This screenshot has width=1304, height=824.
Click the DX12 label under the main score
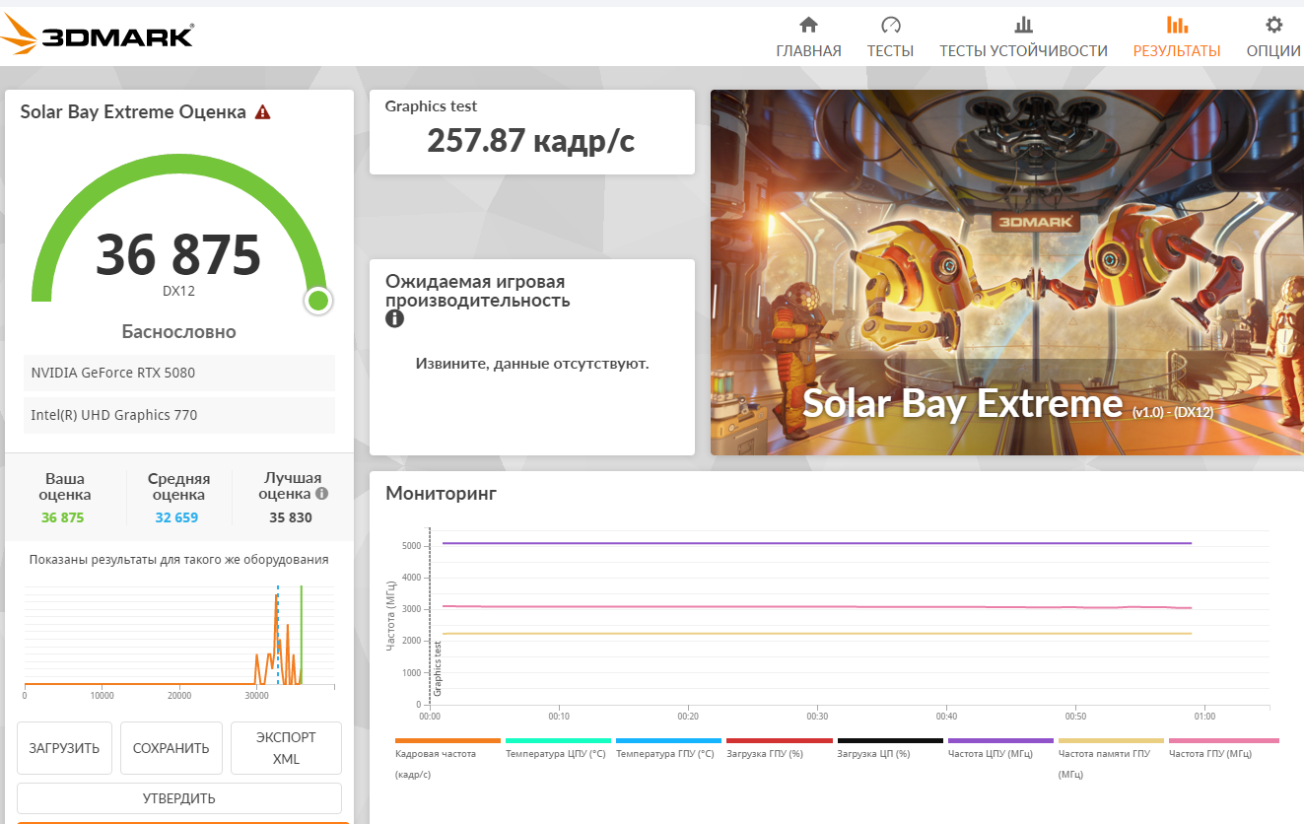click(x=178, y=291)
